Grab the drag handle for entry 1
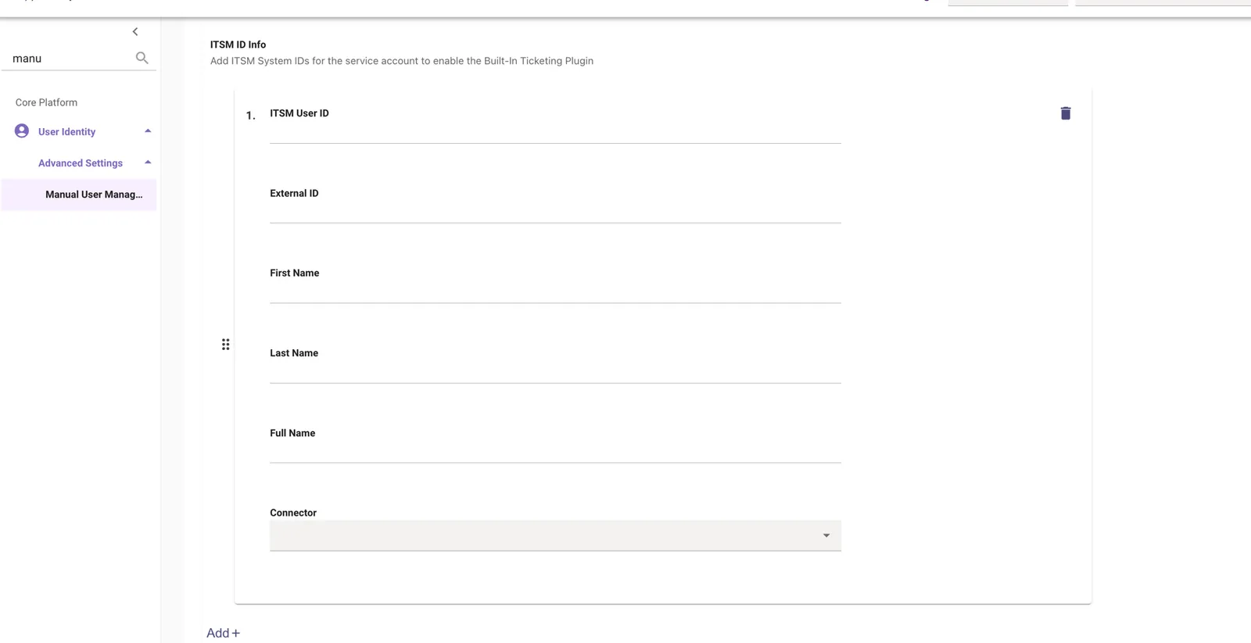 tap(225, 345)
